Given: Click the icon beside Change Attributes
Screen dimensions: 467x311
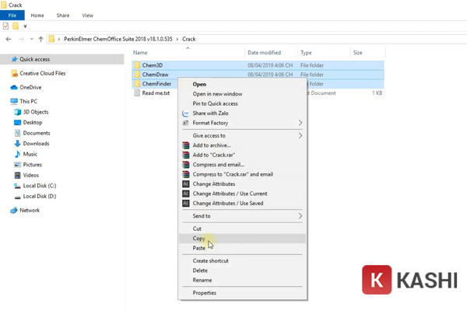Looking at the screenshot, I should click(x=186, y=184).
